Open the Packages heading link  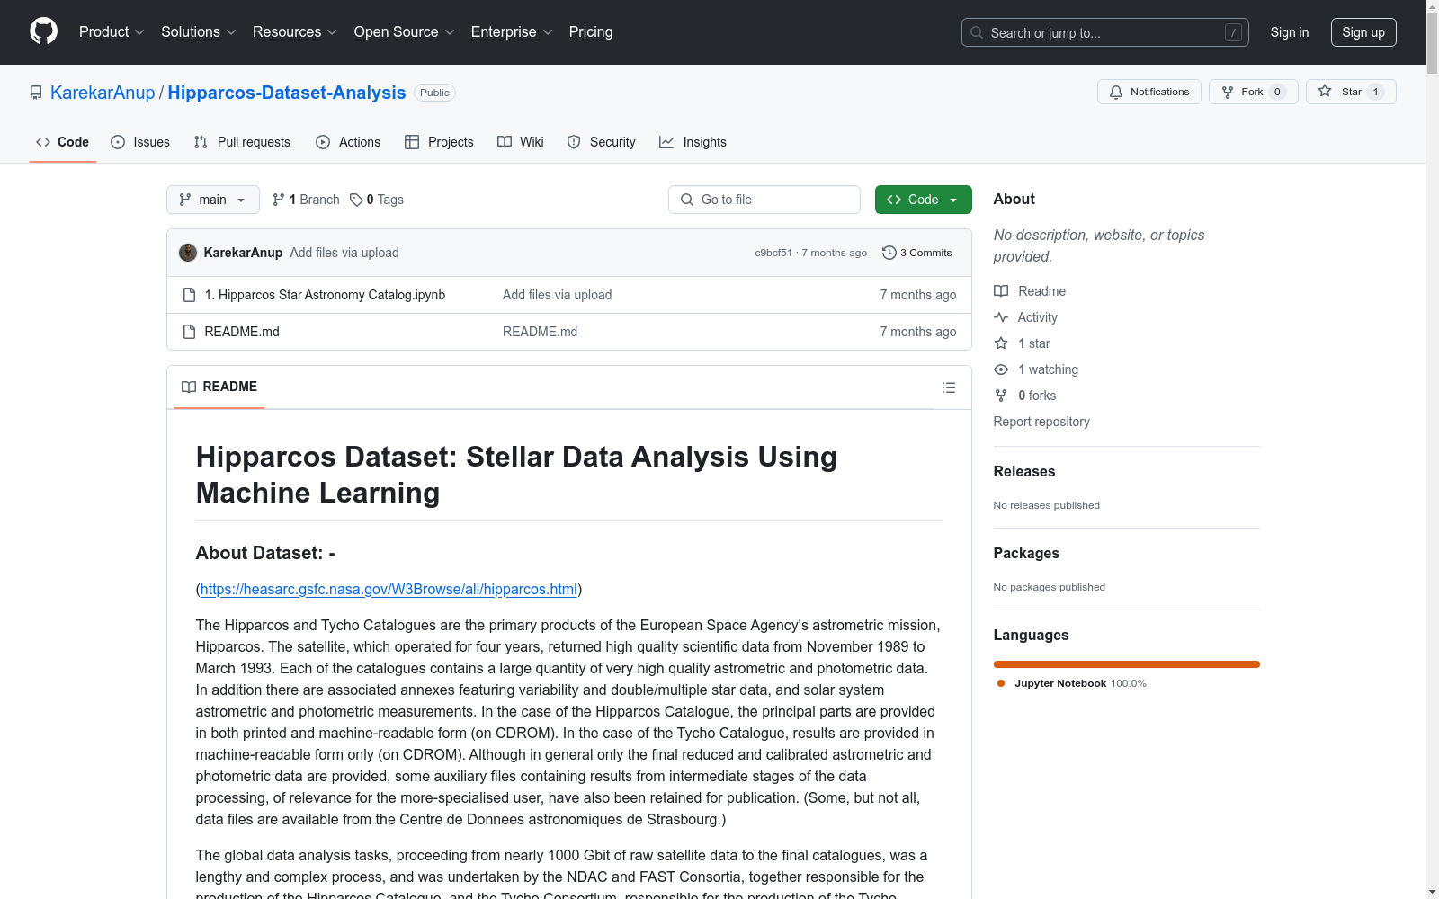1026,553
